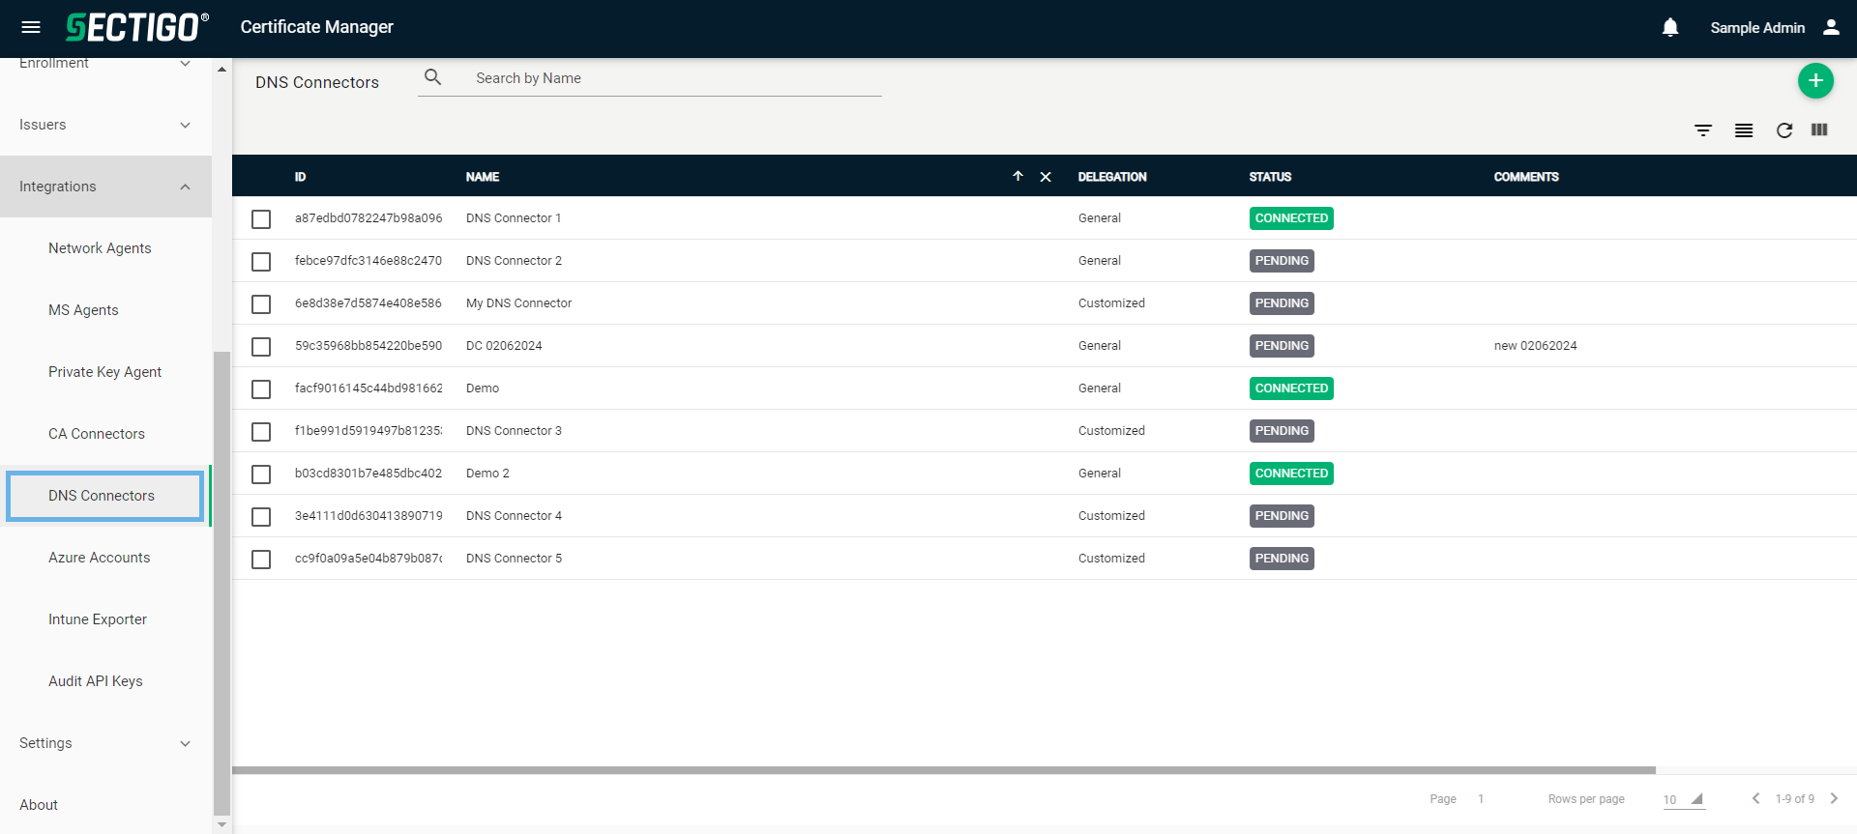Open the Sample Admin user profile icon
This screenshot has height=834, width=1857.
tap(1831, 27)
